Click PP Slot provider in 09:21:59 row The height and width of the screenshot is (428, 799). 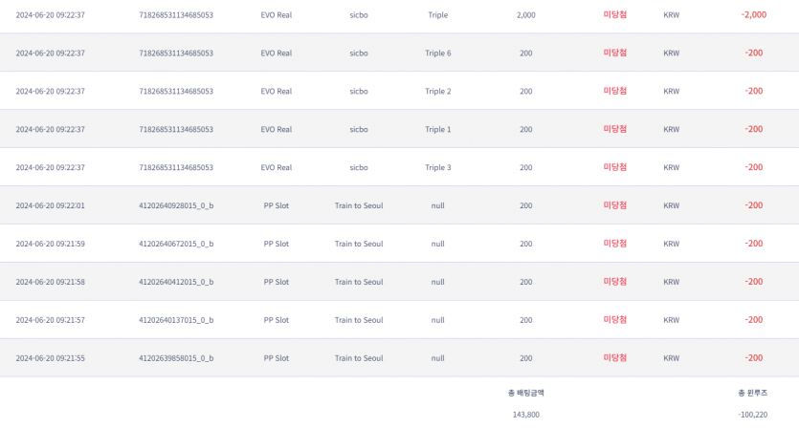point(277,244)
